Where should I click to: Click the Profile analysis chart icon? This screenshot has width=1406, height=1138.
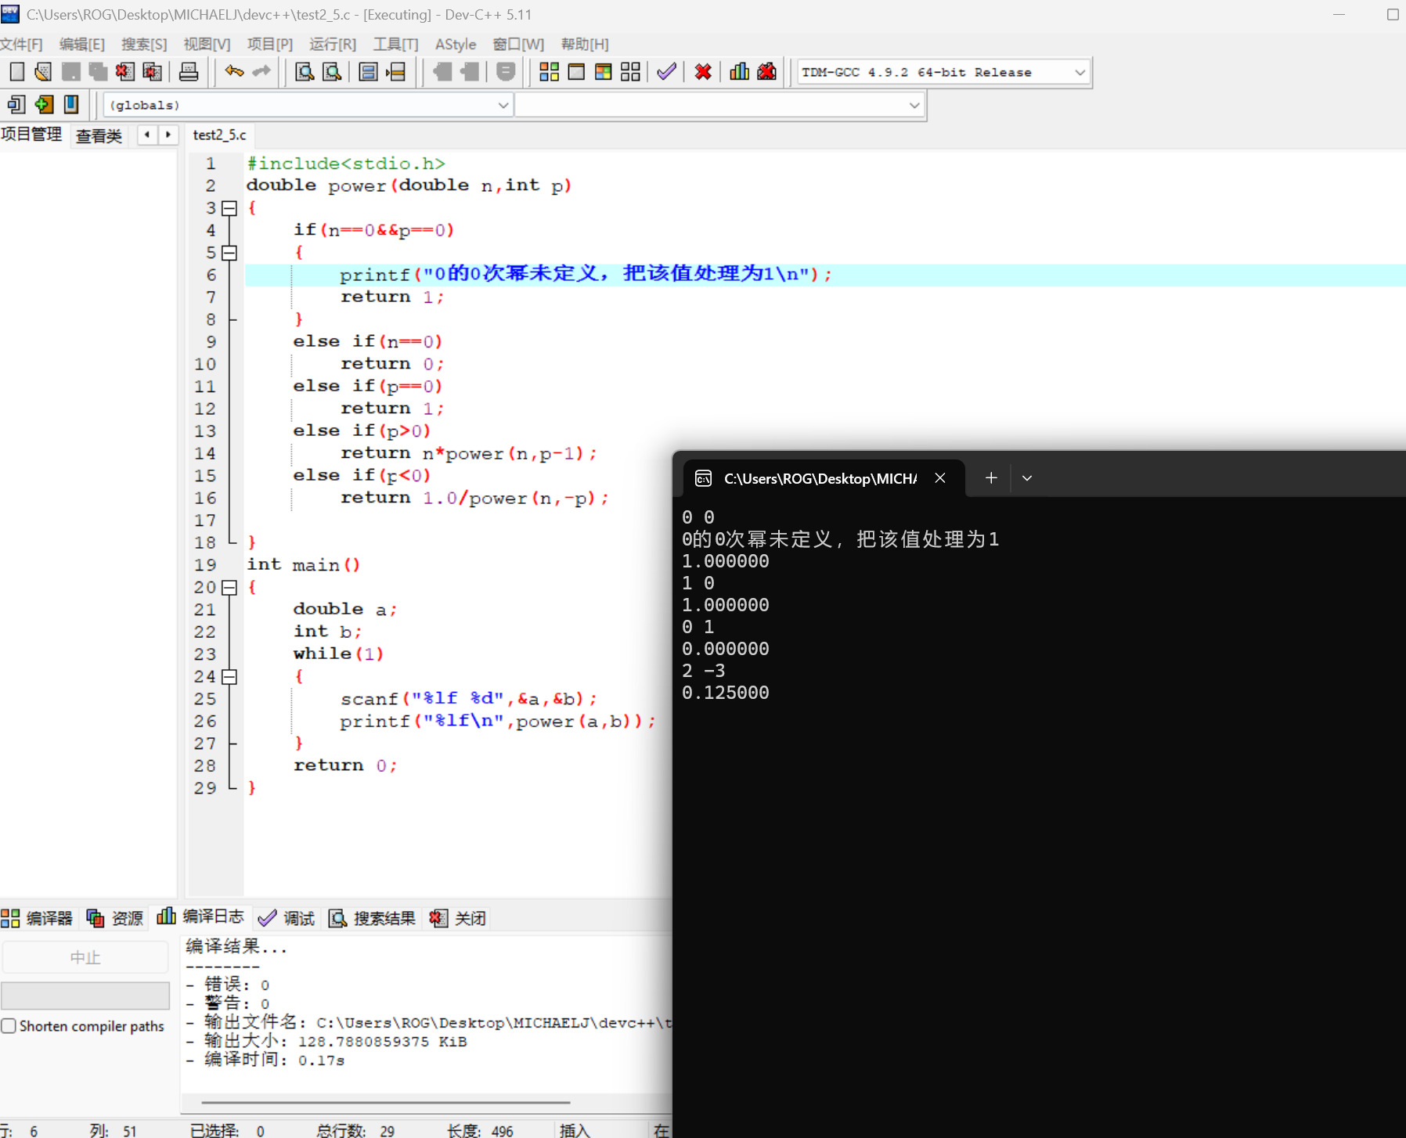click(x=739, y=72)
